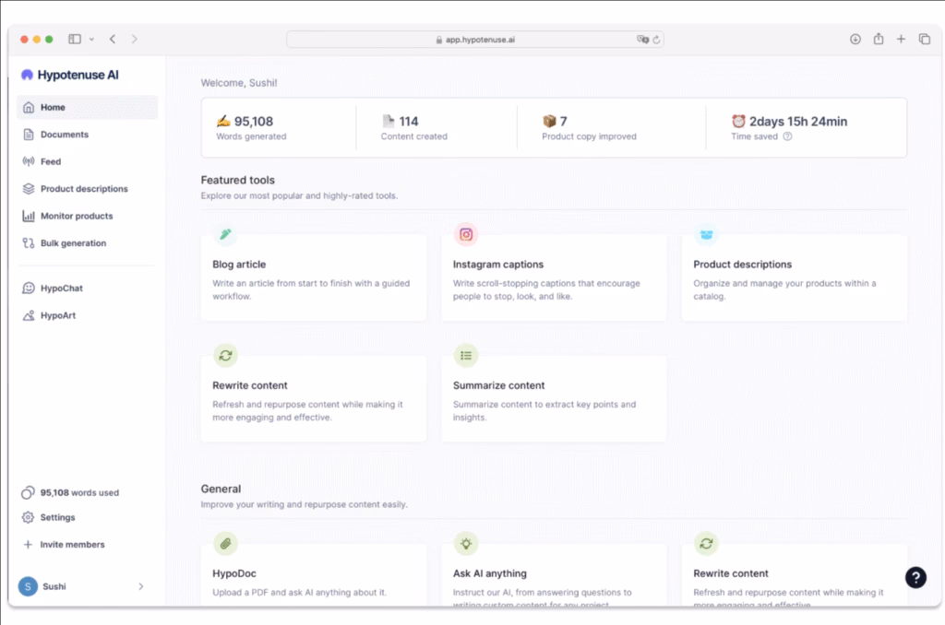Viewport: 945px width, 625px height.
Task: Expand the Sushi account chevron
Action: point(141,586)
